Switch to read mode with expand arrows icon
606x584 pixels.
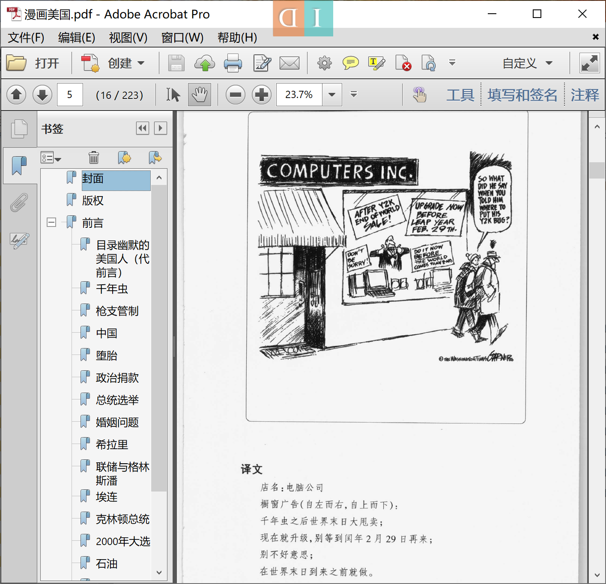(x=590, y=63)
